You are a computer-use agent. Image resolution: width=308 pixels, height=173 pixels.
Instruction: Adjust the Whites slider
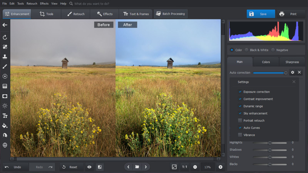(x=270, y=157)
